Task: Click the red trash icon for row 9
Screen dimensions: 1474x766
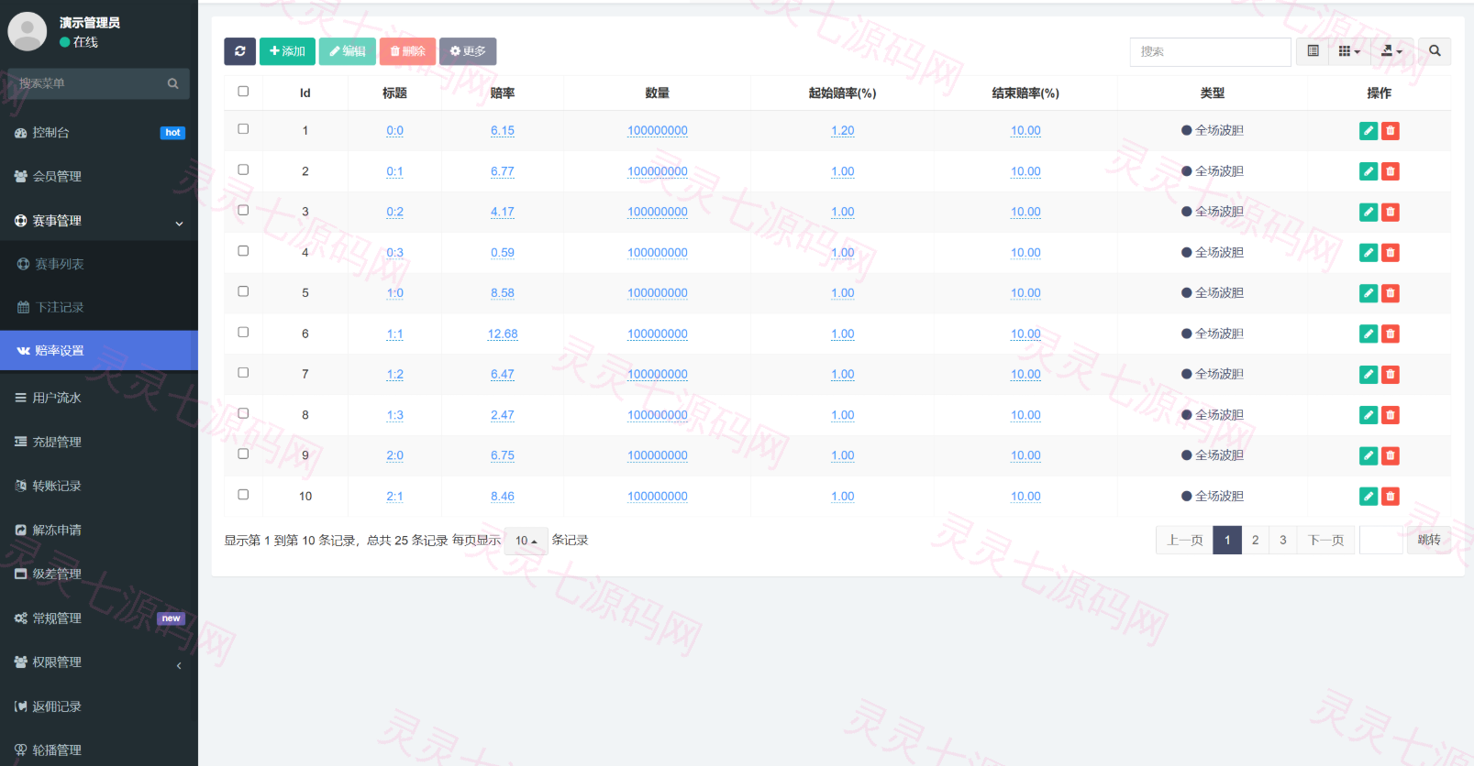Action: click(x=1391, y=455)
